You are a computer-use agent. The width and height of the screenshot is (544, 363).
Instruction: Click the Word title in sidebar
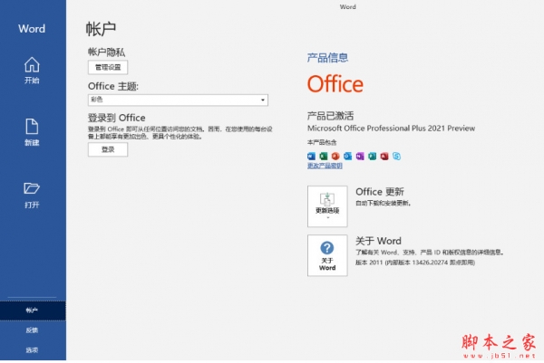click(32, 28)
